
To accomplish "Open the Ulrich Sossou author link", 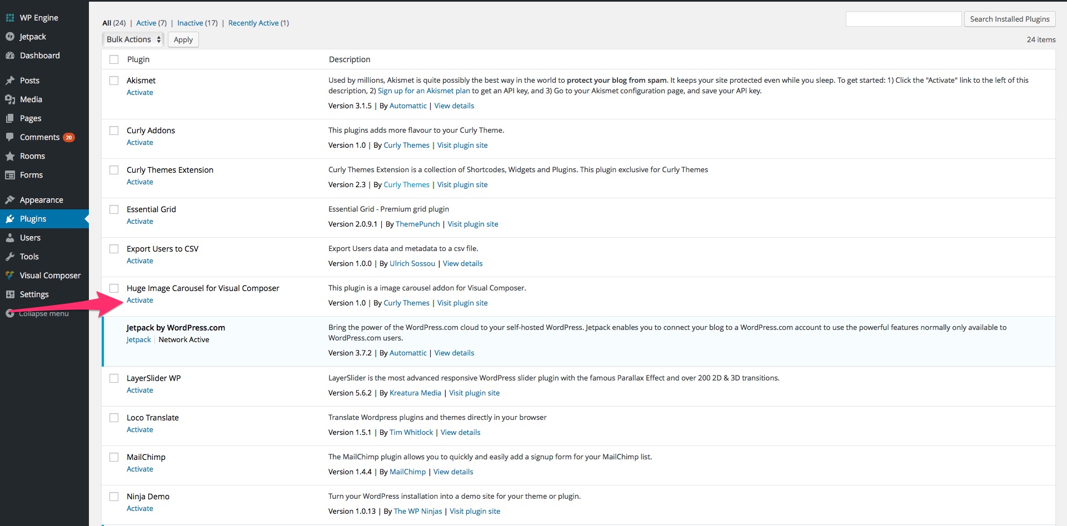I will point(412,264).
